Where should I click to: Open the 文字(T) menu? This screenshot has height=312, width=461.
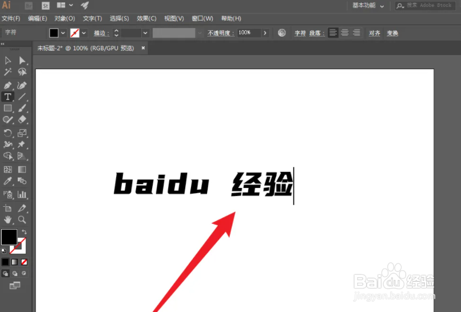click(92, 18)
